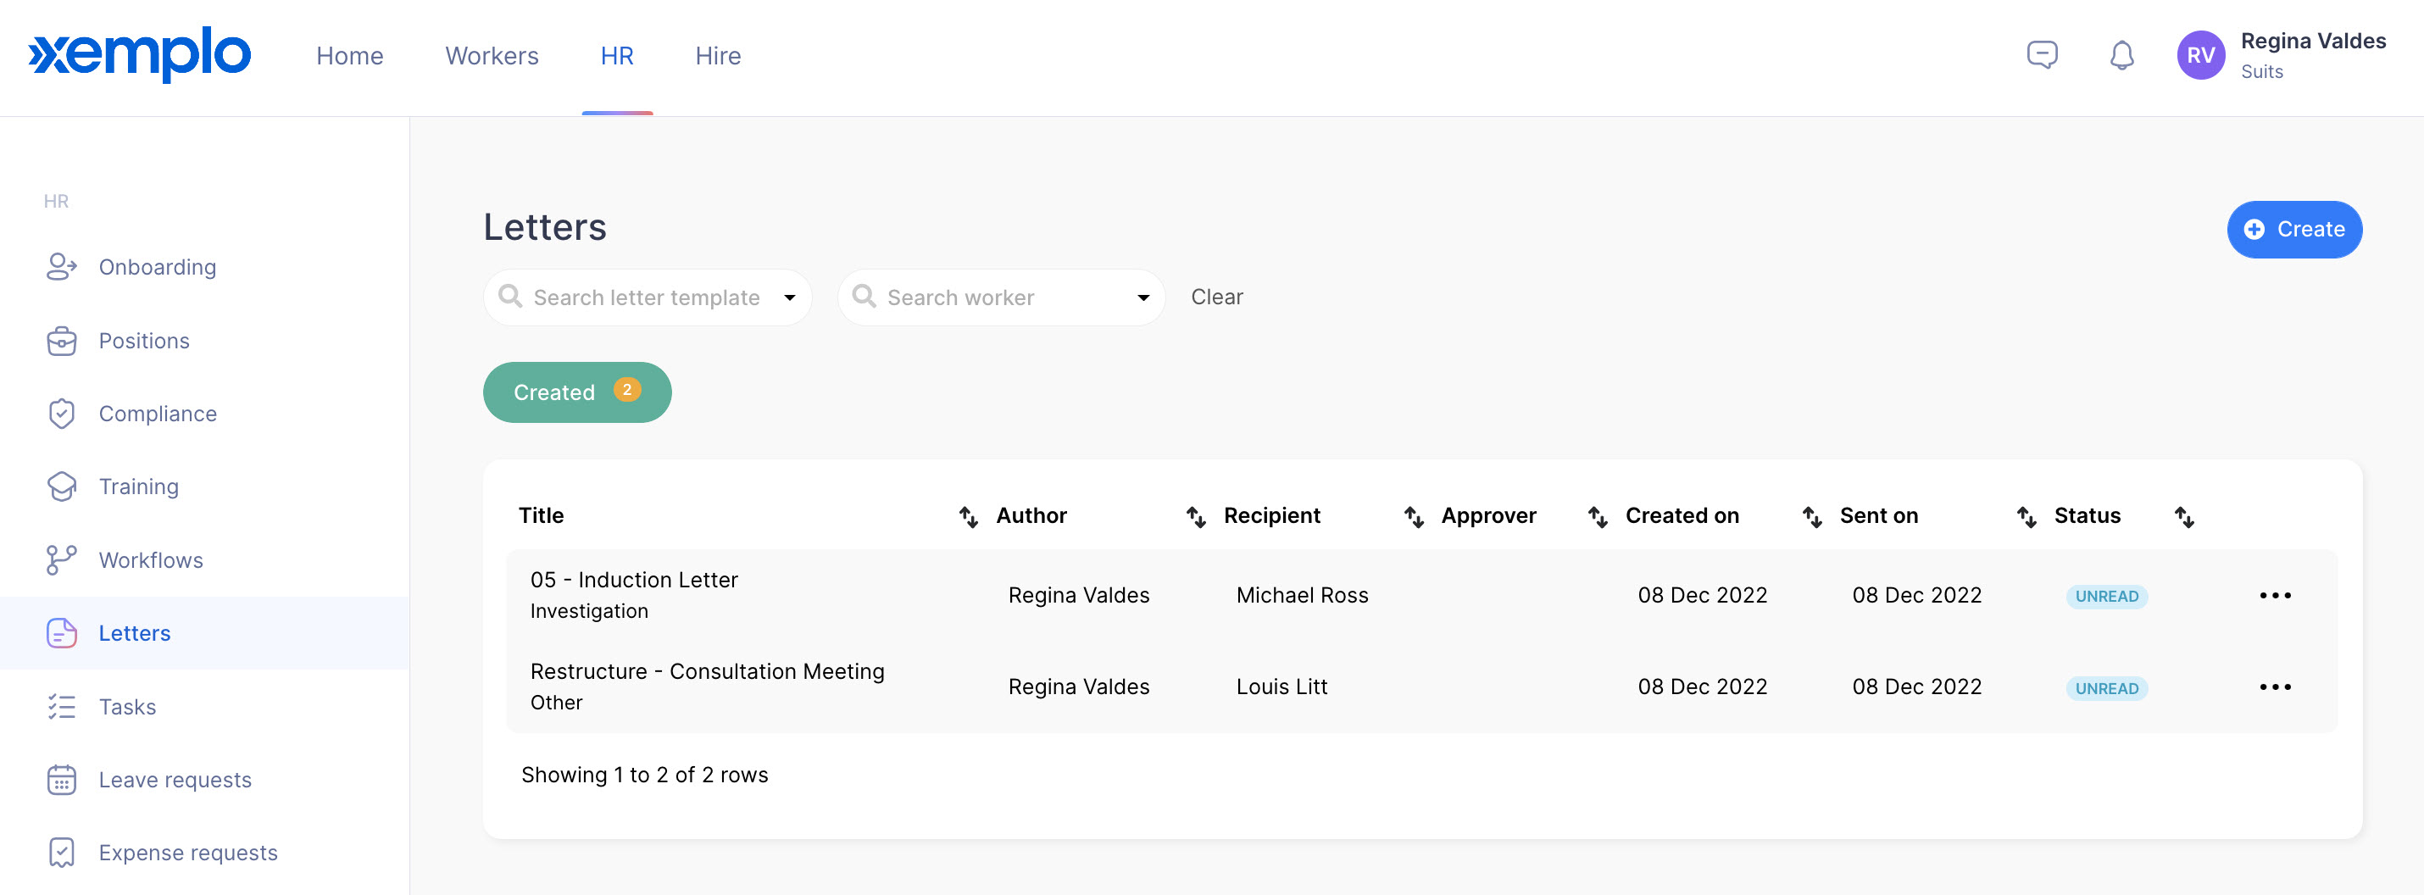
Task: Go to Compliance shield icon
Action: coord(62,414)
